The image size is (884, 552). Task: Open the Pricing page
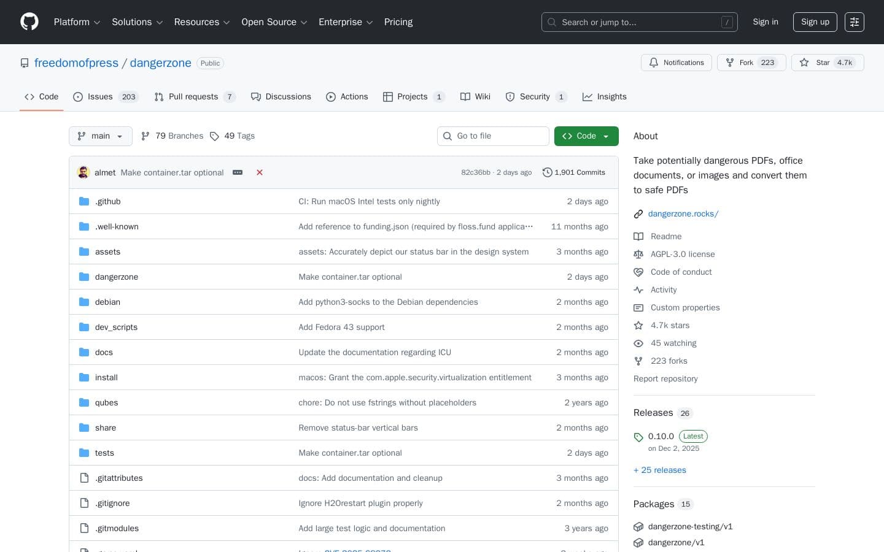398,22
